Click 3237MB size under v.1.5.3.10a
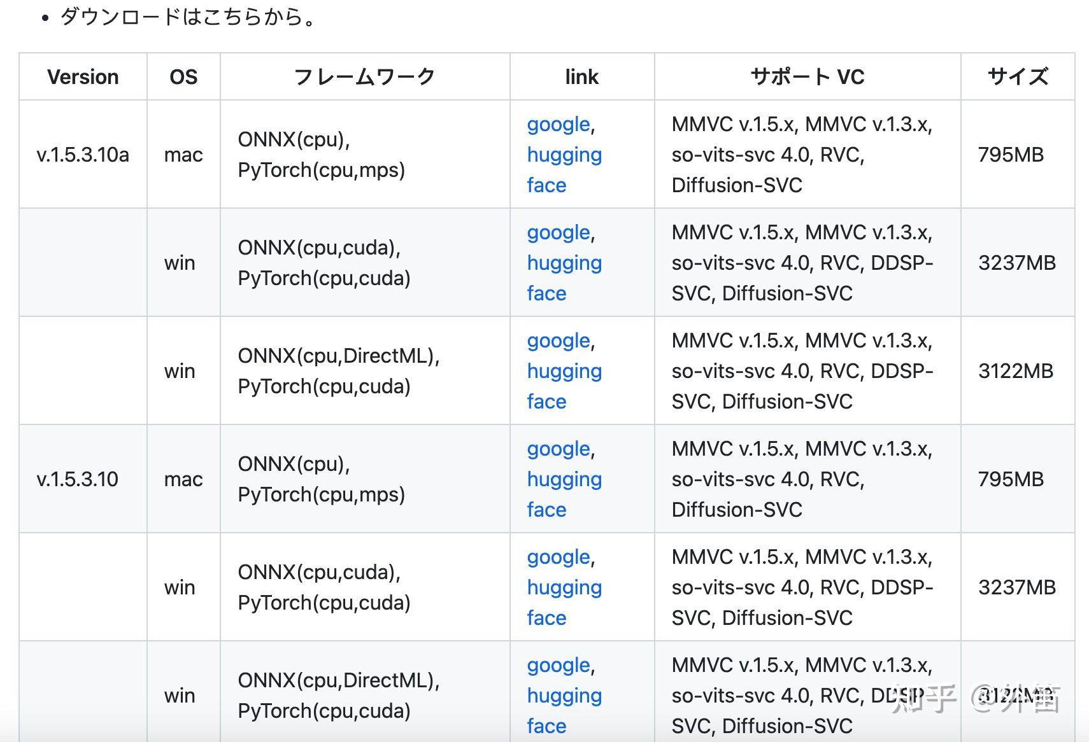Screen dimensions: 1089x742 click(x=1017, y=263)
